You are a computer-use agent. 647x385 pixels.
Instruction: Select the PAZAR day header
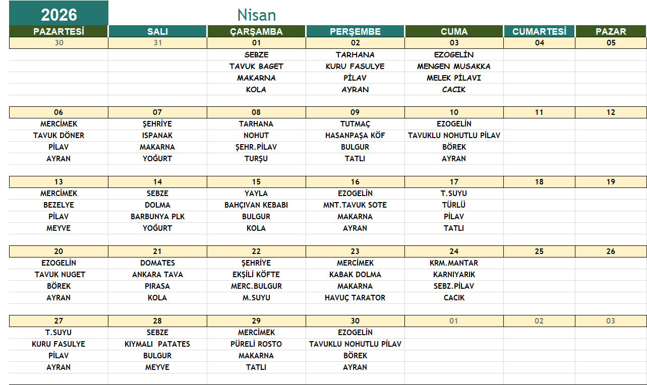pos(611,31)
